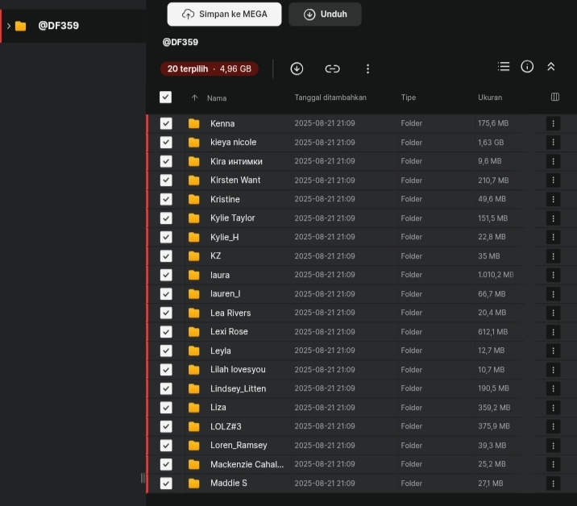Uncheck the lauren_l folder checkbox
The width and height of the screenshot is (577, 506).
pyautogui.click(x=166, y=294)
